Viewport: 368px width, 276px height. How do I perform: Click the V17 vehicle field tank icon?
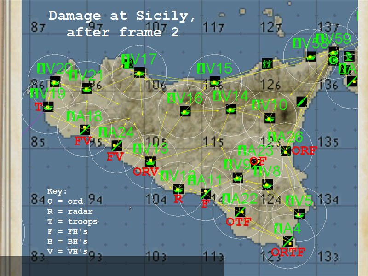click(x=139, y=73)
